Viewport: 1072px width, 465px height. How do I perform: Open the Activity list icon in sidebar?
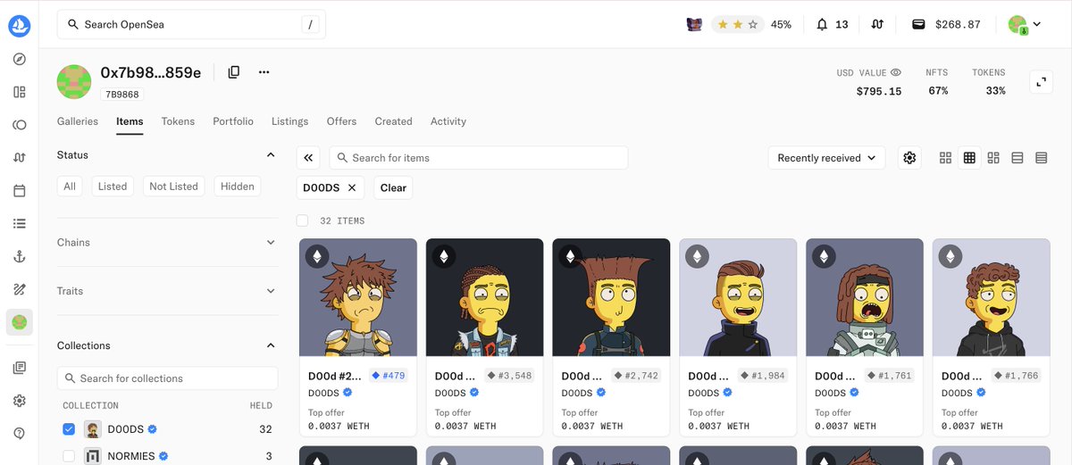click(x=20, y=223)
